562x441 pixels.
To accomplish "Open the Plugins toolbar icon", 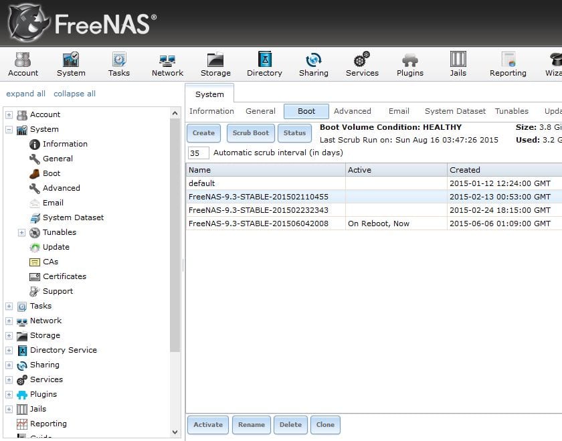I will pyautogui.click(x=410, y=64).
